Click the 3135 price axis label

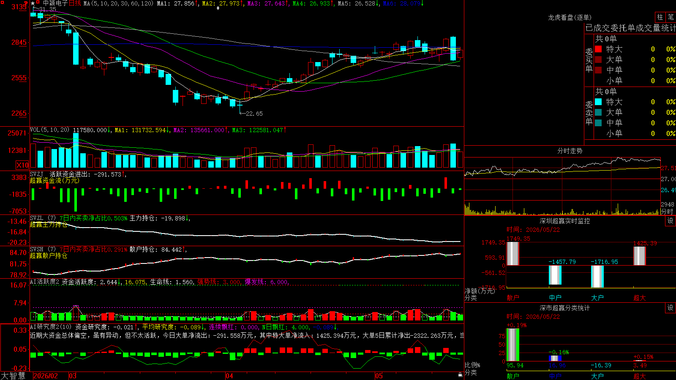pos(19,7)
